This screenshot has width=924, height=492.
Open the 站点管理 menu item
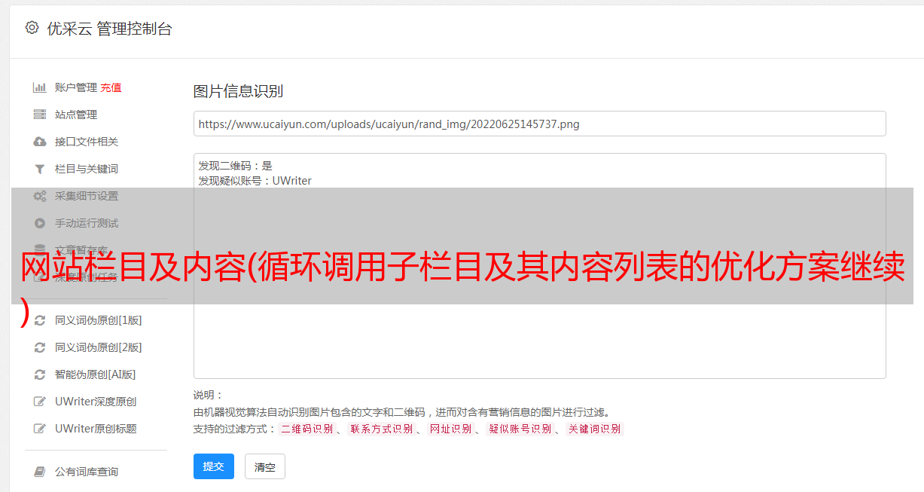pyautogui.click(x=76, y=115)
